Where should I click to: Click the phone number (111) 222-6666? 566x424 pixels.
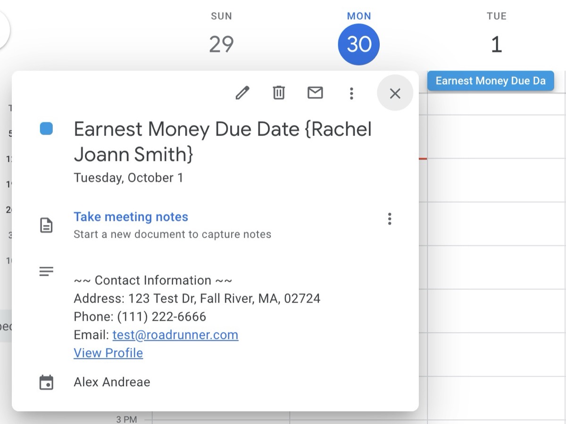click(x=162, y=316)
